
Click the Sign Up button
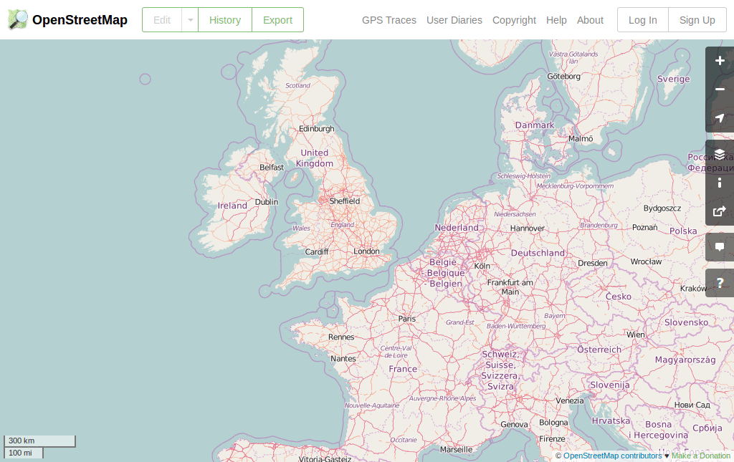pyautogui.click(x=696, y=20)
